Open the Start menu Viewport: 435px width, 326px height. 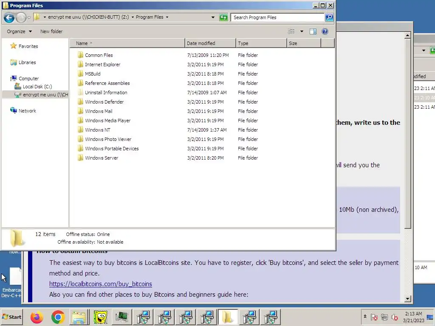click(x=11, y=317)
